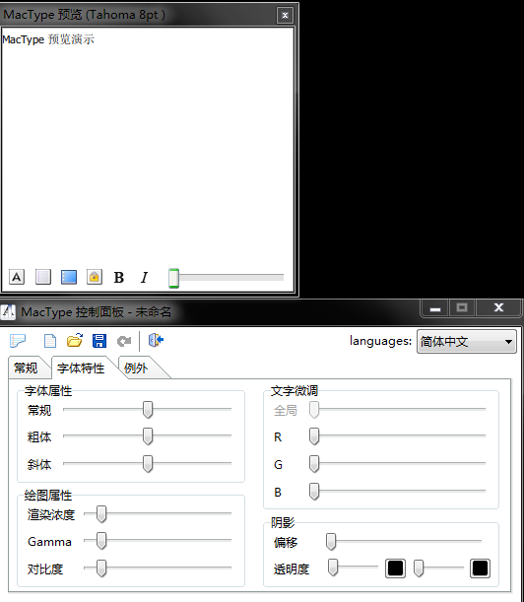Create a new profile with the blank page icon

pos(50,341)
